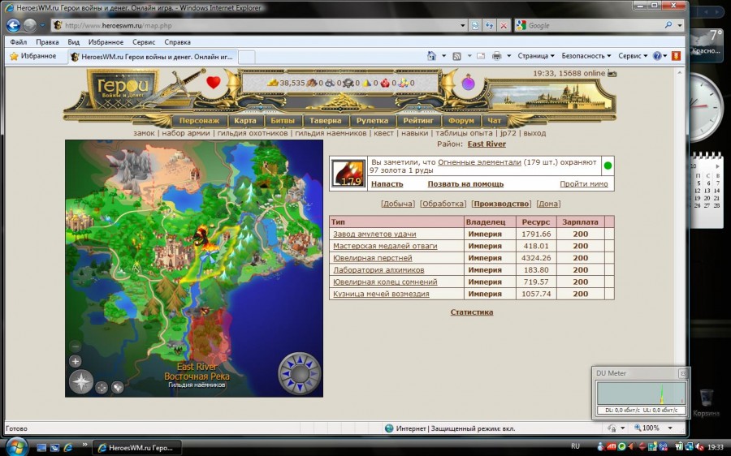Click Позвать на помощь link
This screenshot has width=731, height=456.
click(x=465, y=184)
